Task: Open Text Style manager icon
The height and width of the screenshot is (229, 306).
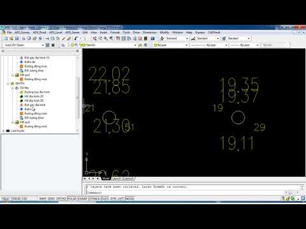Action: [x=162, y=38]
